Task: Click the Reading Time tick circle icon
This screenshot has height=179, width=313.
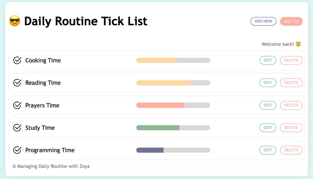Action: pos(17,83)
